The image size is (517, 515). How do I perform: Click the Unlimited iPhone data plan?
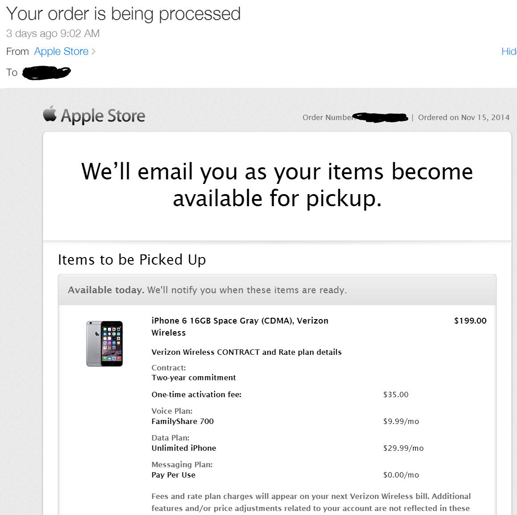[x=184, y=448]
